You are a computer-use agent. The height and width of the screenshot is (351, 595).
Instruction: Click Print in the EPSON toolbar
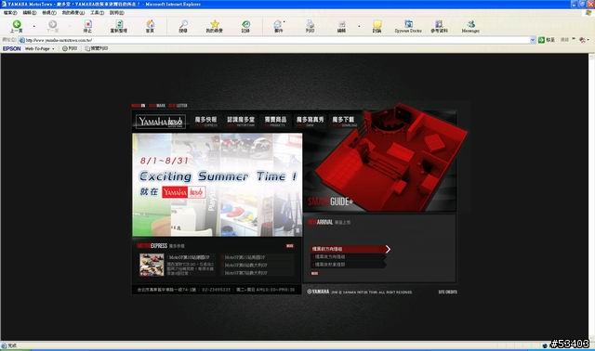click(x=70, y=48)
